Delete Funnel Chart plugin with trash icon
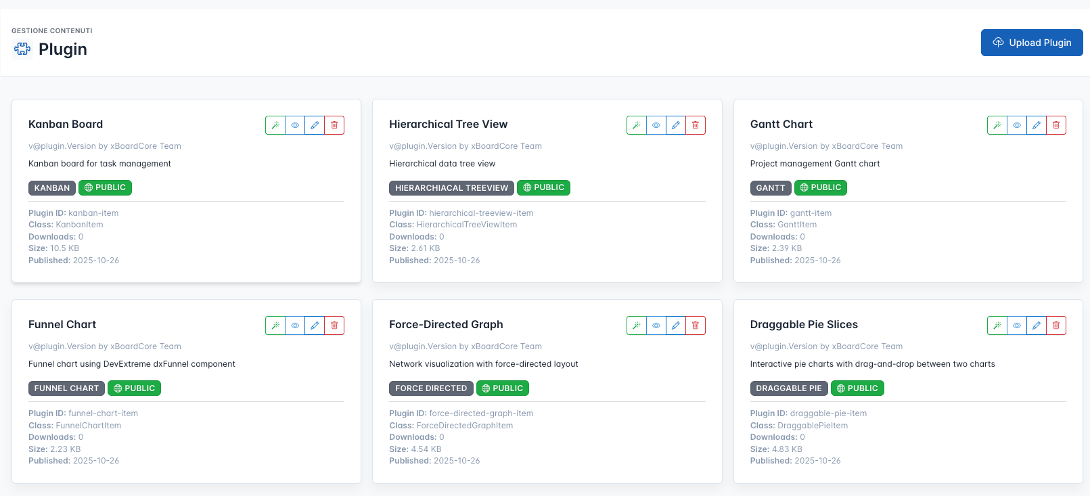The height and width of the screenshot is (496, 1090). coord(334,325)
